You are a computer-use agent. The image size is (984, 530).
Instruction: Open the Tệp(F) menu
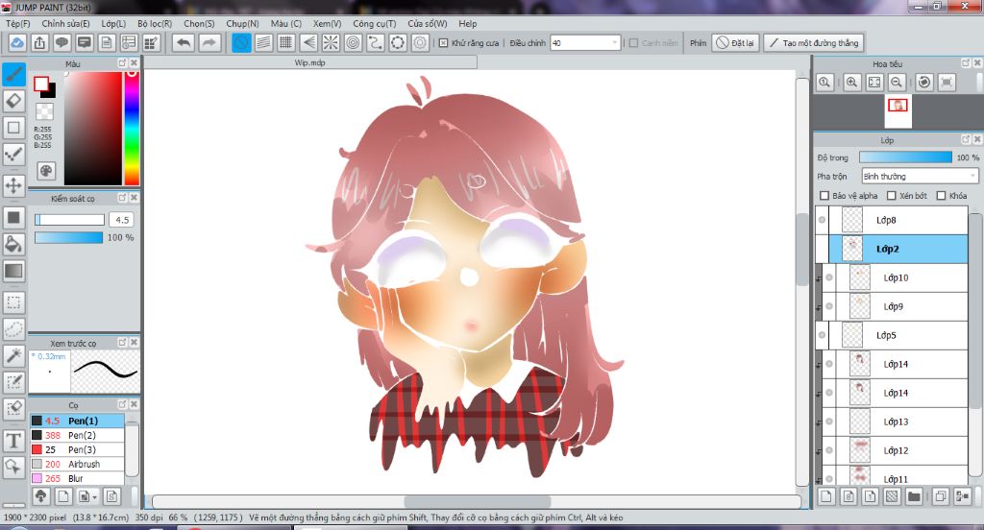pyautogui.click(x=17, y=23)
